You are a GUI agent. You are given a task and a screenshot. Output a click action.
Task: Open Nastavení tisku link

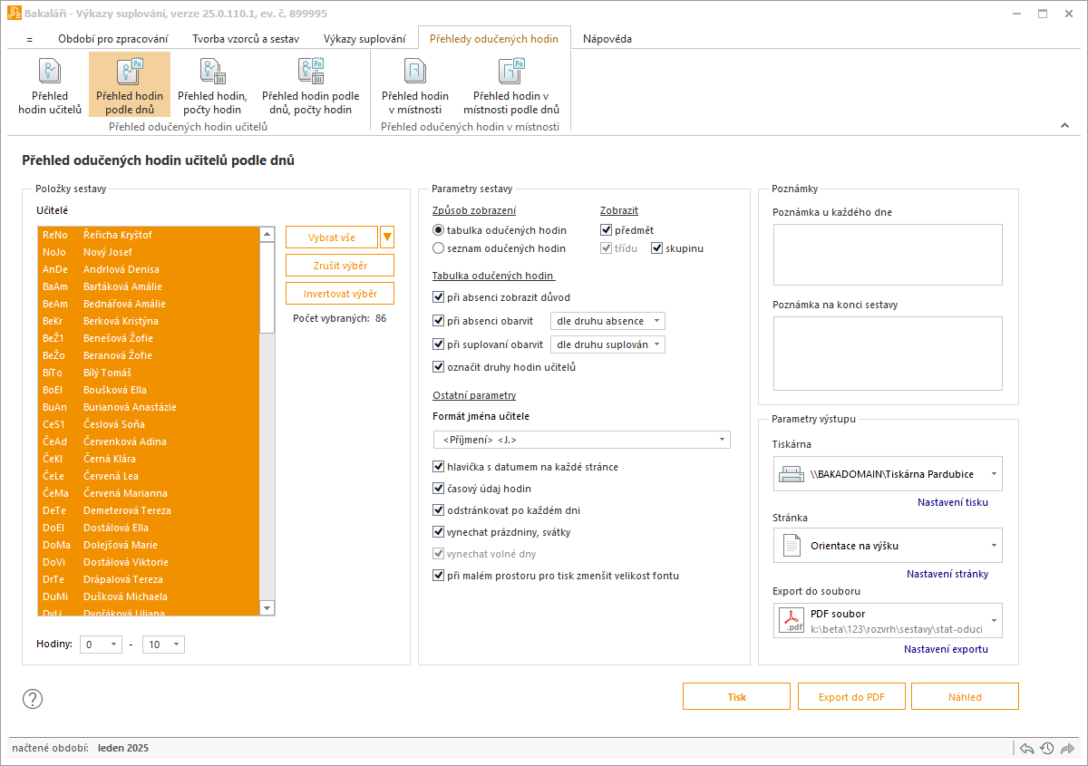tap(953, 501)
